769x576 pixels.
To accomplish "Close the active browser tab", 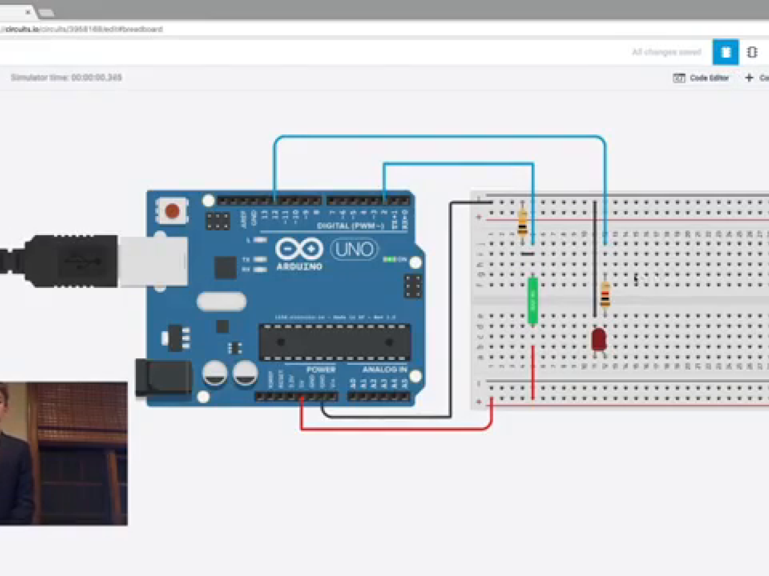I will 28,11.
